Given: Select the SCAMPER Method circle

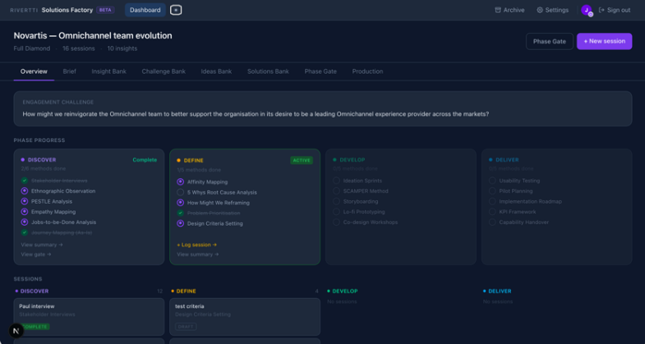Looking at the screenshot, I should click(x=336, y=190).
